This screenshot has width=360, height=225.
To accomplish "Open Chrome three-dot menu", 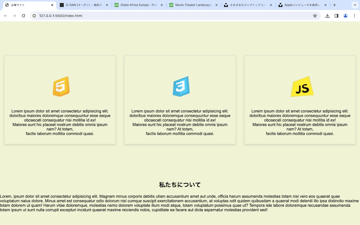I will 354,16.
